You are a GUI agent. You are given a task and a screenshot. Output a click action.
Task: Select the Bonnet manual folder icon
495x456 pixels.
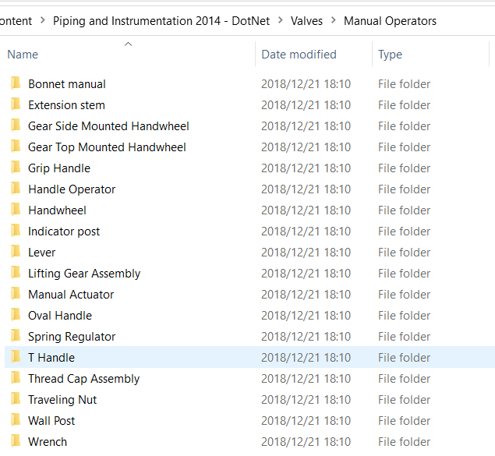coord(16,83)
